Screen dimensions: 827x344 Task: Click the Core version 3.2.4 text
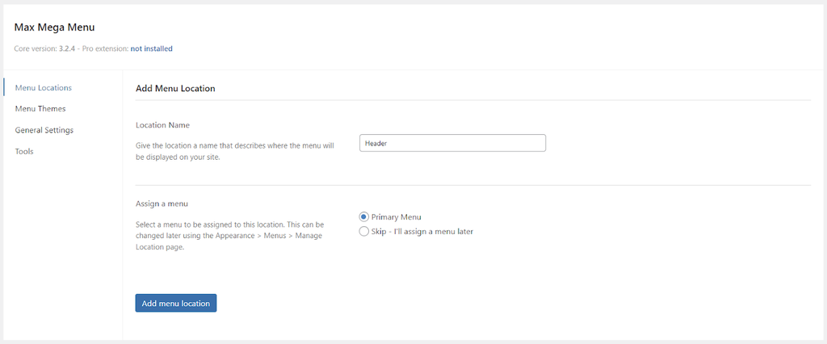coord(47,48)
